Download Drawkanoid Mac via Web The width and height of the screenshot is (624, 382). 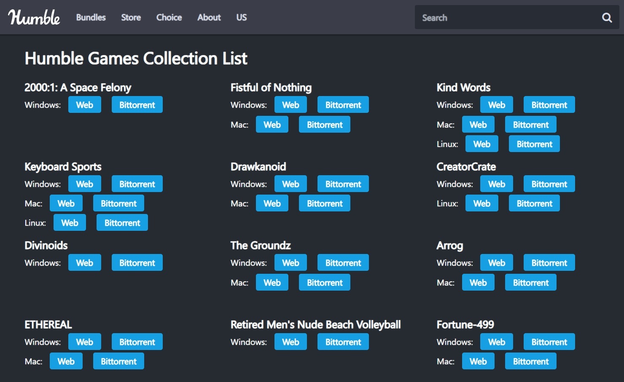pos(272,203)
